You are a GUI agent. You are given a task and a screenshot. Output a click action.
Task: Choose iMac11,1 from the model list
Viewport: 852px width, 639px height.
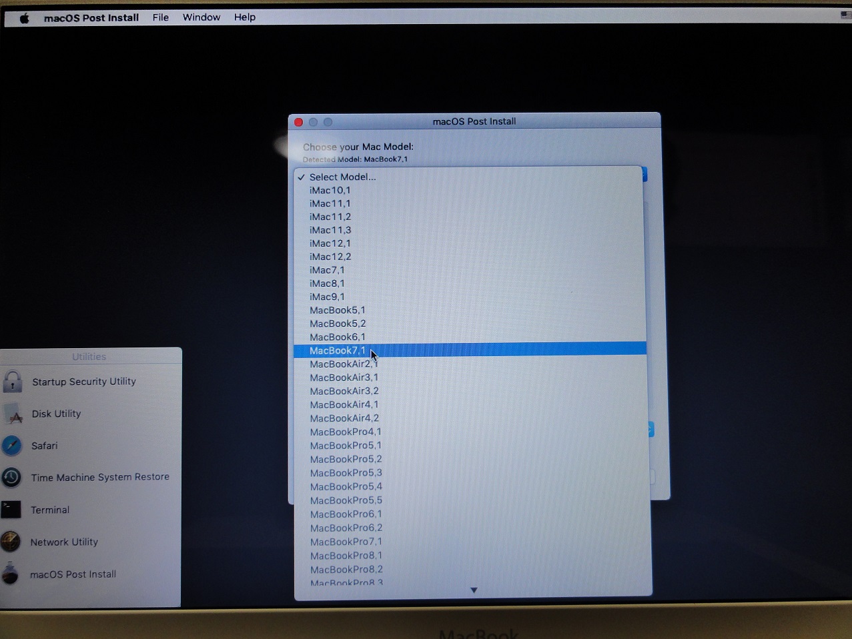pyautogui.click(x=470, y=203)
